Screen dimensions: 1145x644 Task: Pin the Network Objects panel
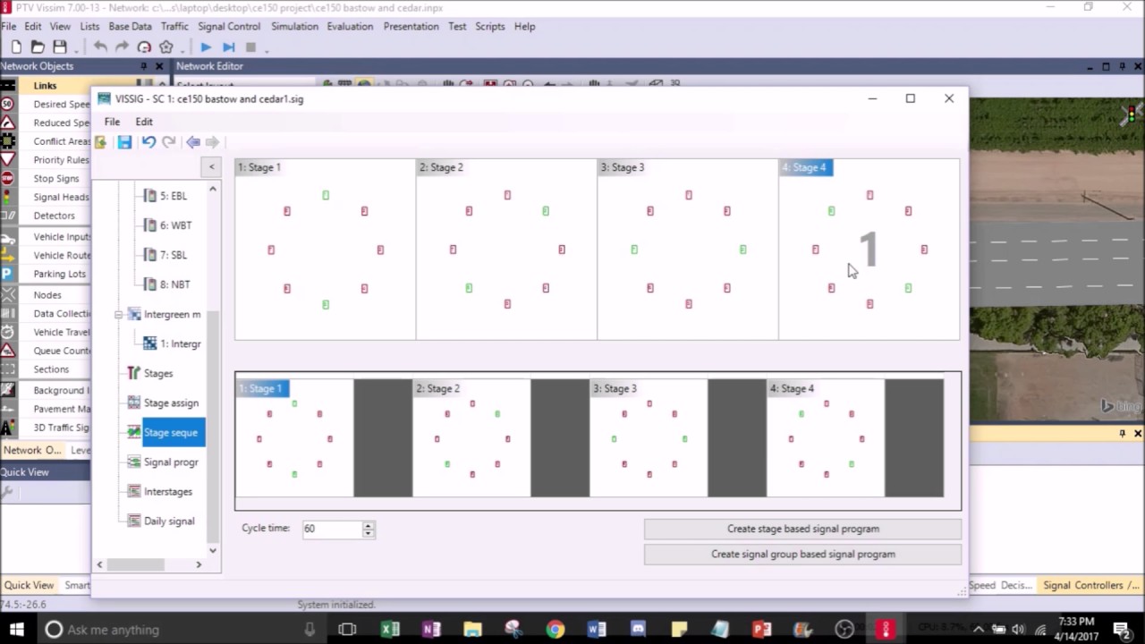point(143,66)
